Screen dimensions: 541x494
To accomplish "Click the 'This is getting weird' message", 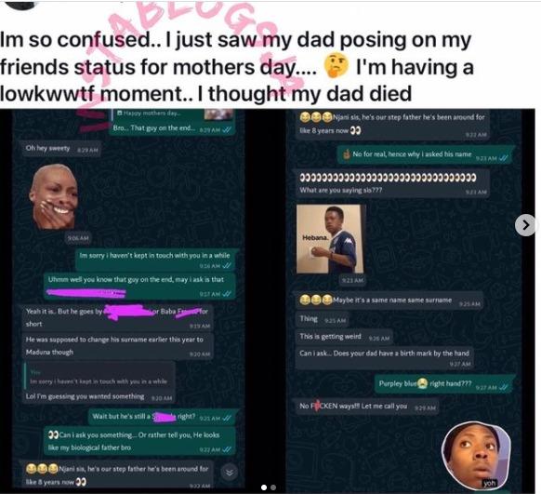I will (344, 337).
